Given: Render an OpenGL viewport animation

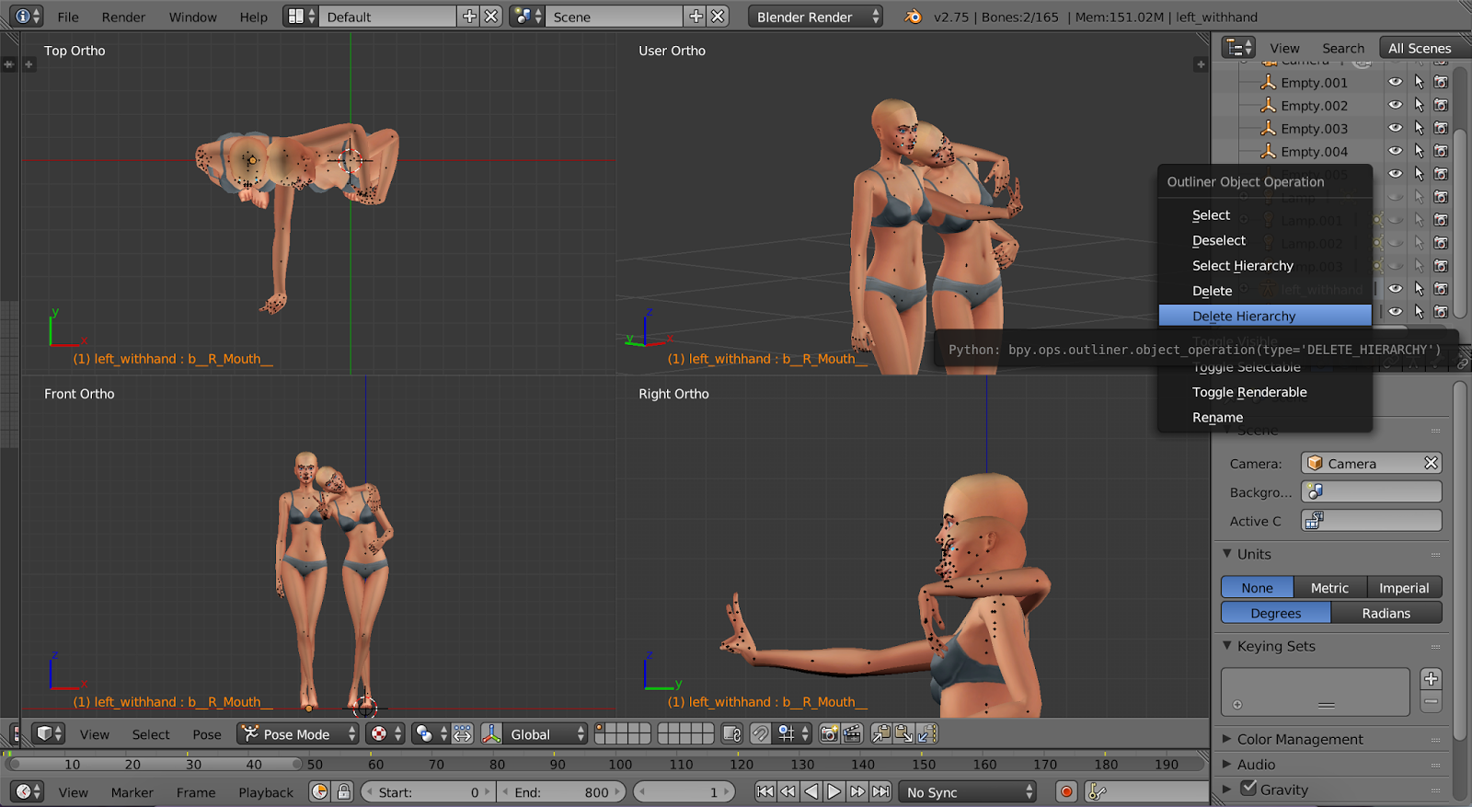Looking at the screenshot, I should (x=852, y=733).
